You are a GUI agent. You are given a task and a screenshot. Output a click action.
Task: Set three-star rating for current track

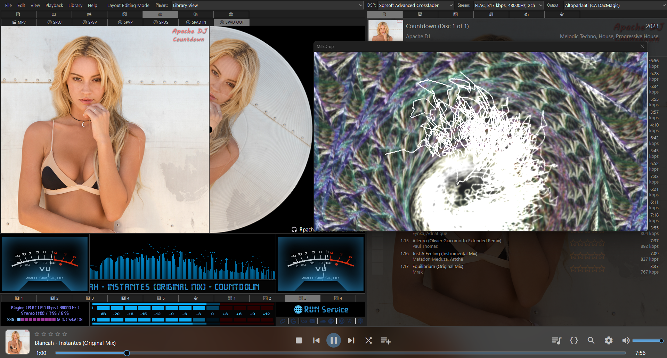[x=51, y=334]
